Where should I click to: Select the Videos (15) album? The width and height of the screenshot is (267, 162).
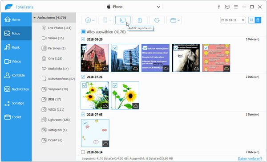[x=53, y=38]
